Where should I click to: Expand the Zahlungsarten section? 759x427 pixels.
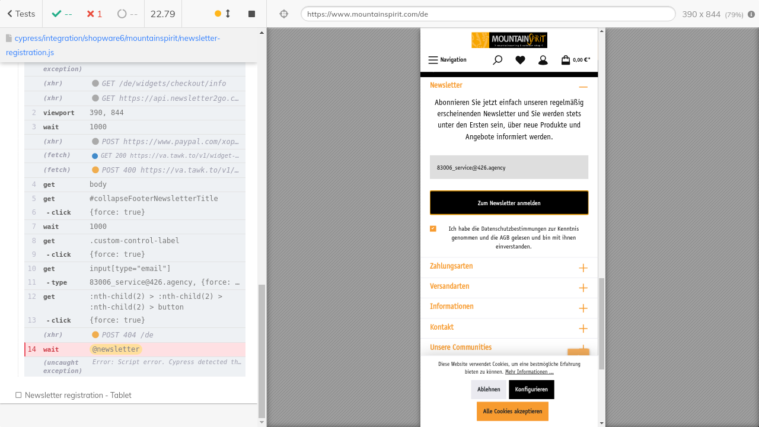[x=583, y=268]
